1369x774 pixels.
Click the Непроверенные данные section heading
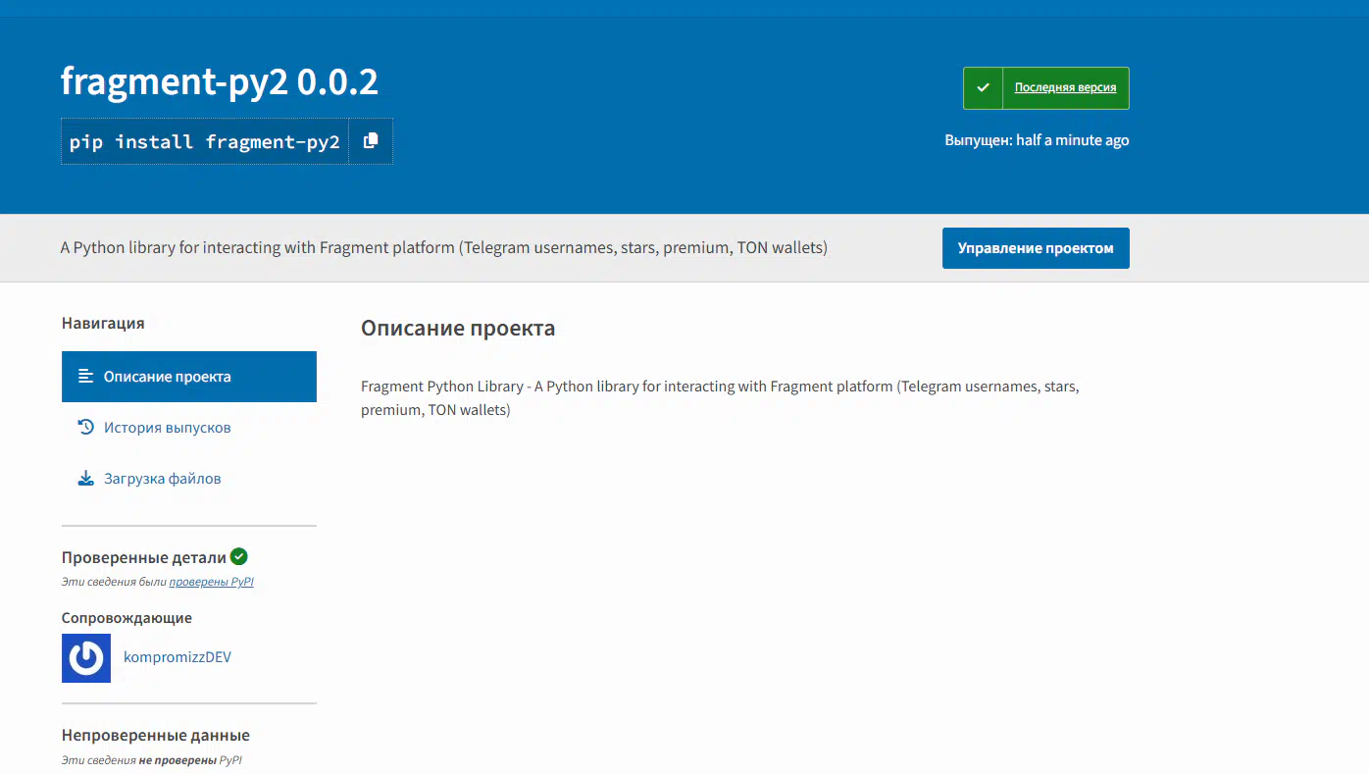(155, 735)
